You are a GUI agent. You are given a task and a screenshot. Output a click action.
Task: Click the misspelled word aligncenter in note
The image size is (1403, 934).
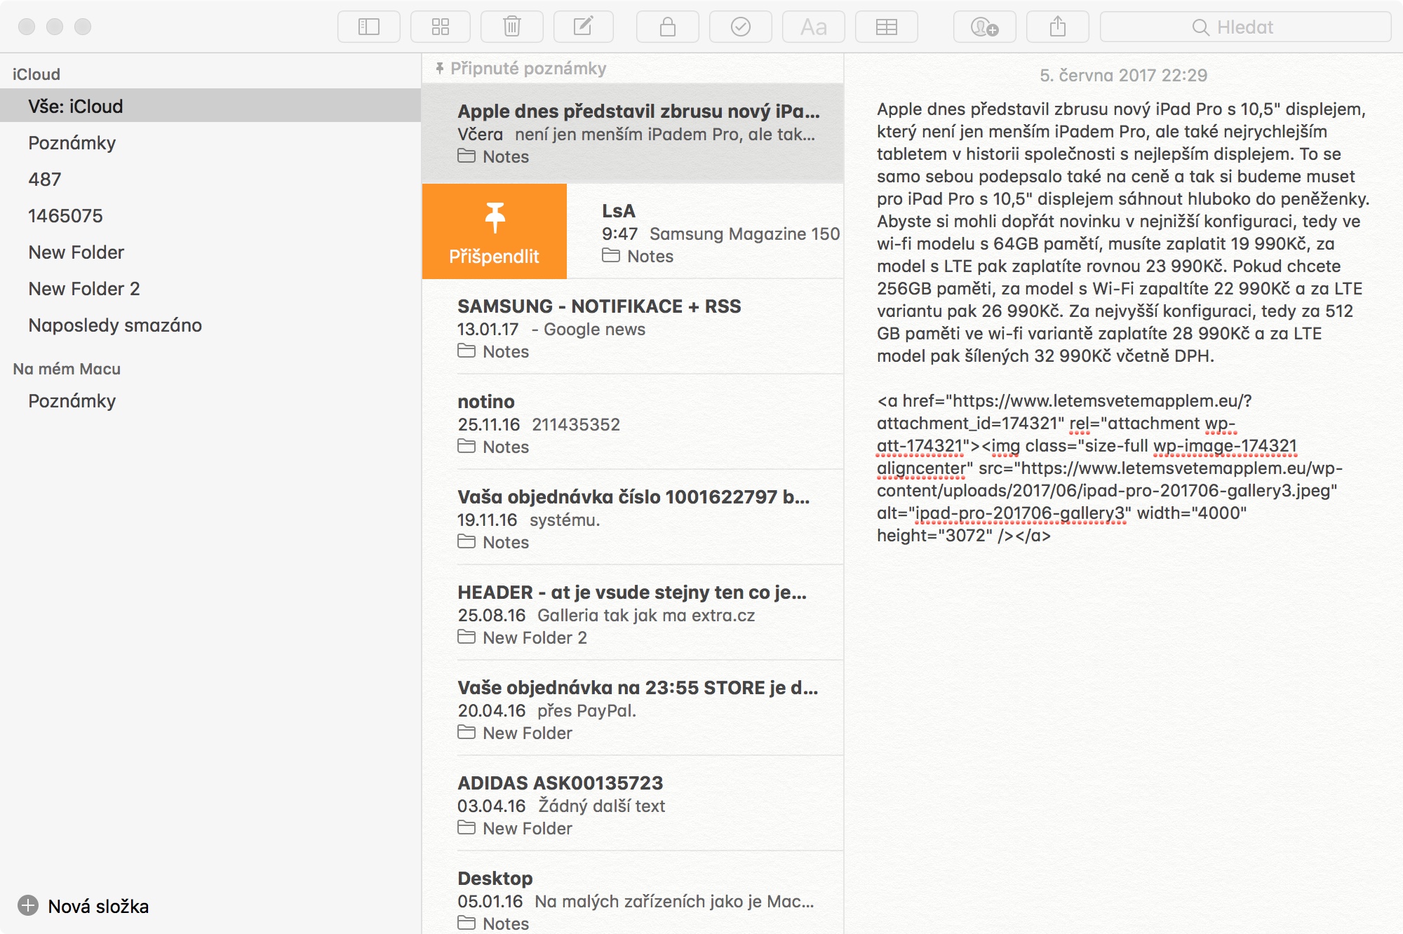(x=921, y=468)
